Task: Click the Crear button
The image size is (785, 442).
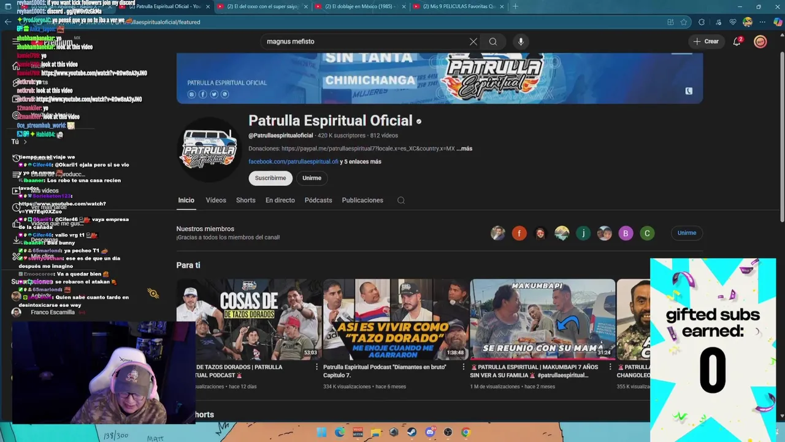Action: tap(705, 42)
